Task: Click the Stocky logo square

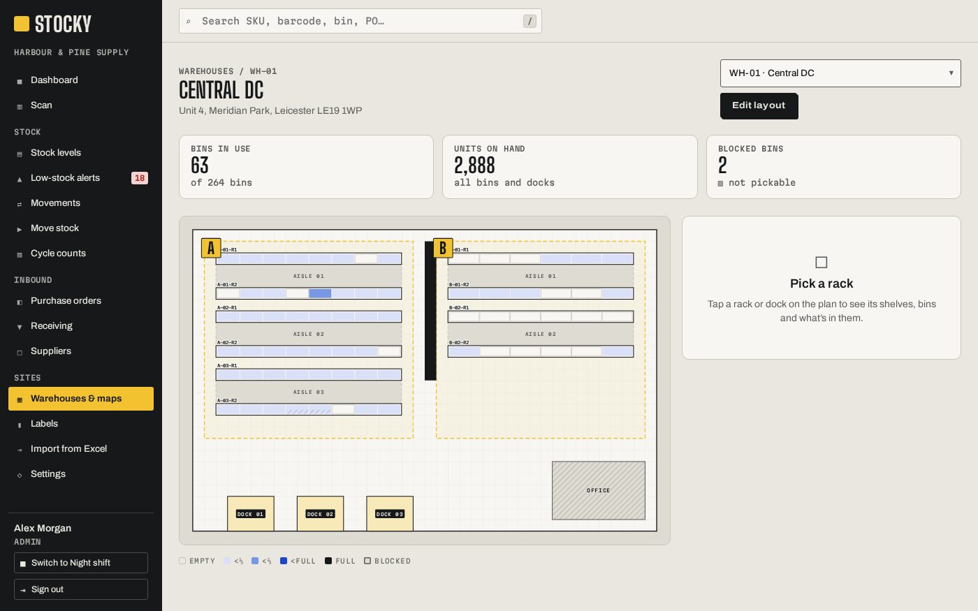Action: (x=22, y=24)
